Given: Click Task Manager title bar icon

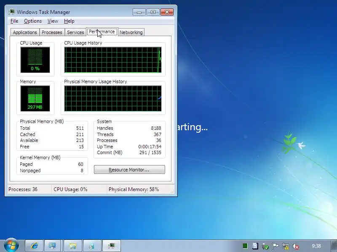Looking at the screenshot, I should click(12, 12).
